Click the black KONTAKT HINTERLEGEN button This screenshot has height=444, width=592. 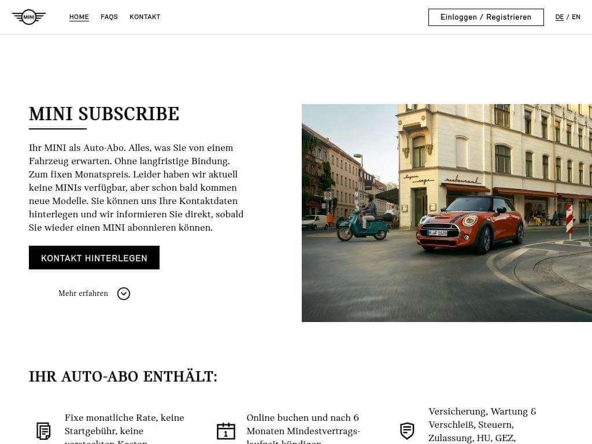[x=94, y=258]
